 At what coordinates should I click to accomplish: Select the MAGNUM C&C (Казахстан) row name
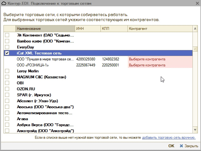pyautogui.click(x=41, y=77)
